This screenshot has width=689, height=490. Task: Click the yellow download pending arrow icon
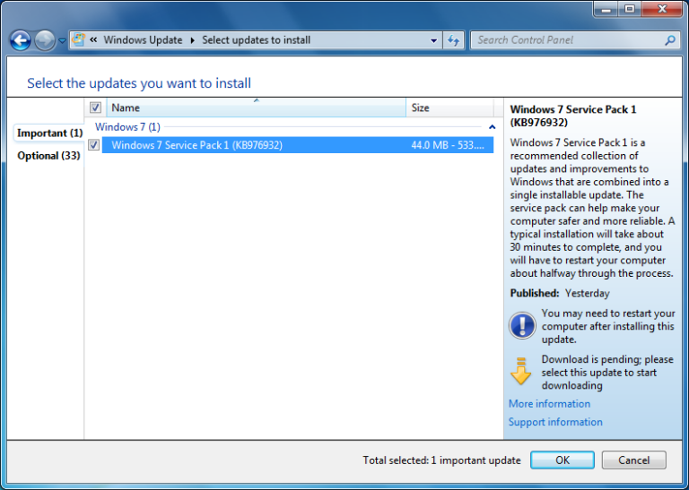tap(521, 371)
